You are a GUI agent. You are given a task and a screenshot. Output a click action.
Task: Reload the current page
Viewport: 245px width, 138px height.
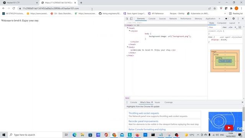[x=14, y=8]
